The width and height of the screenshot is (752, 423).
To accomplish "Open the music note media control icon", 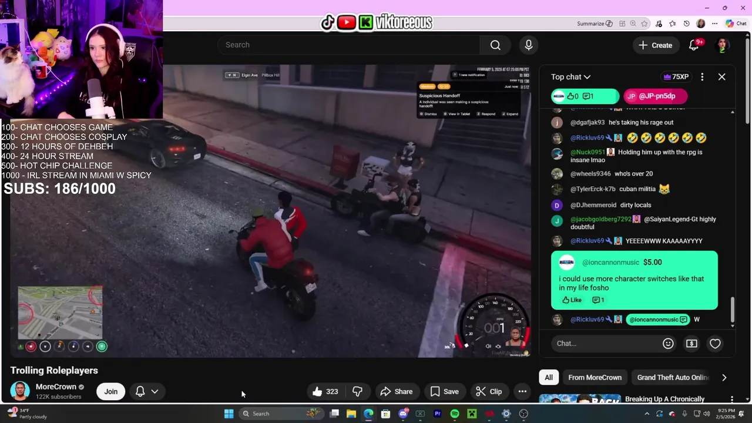I will click(659, 23).
